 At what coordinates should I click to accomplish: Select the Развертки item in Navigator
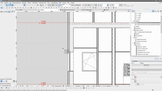pyautogui.click(x=137, y=28)
